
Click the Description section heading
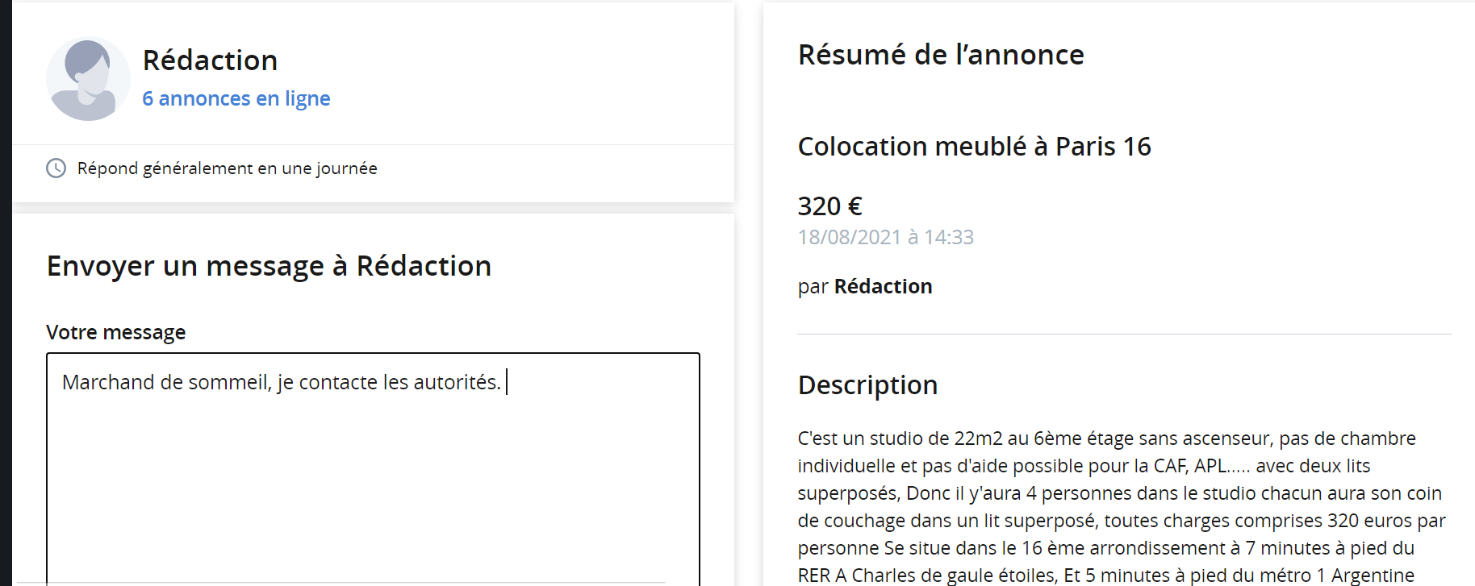point(867,385)
